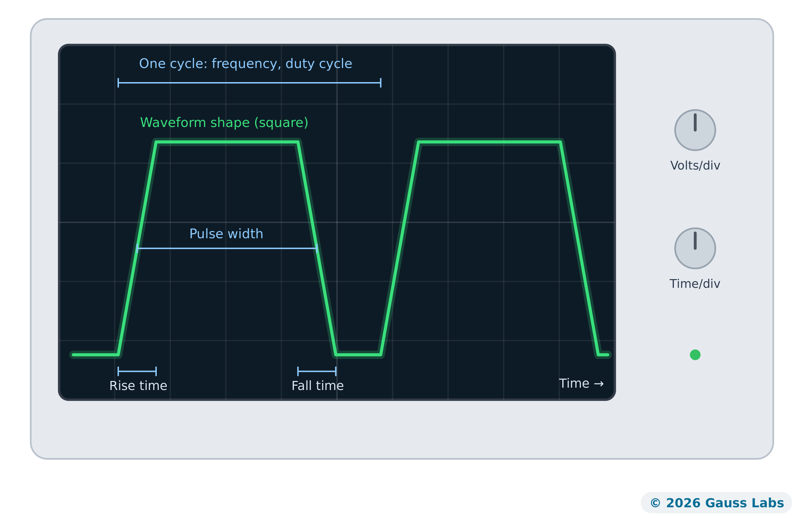The height and width of the screenshot is (518, 804).
Task: Click the Time/div knob
Action: 695,249
